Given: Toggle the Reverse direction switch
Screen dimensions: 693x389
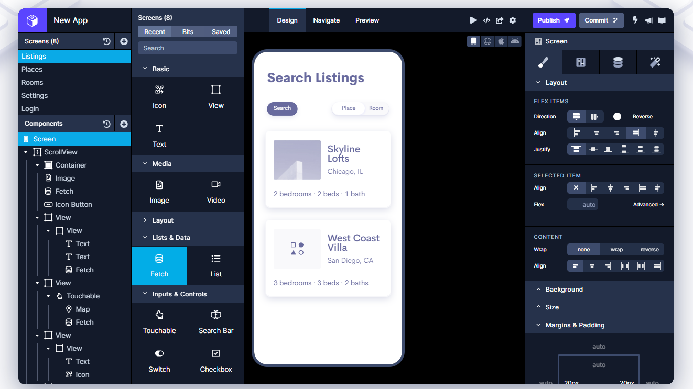Looking at the screenshot, I should [617, 116].
